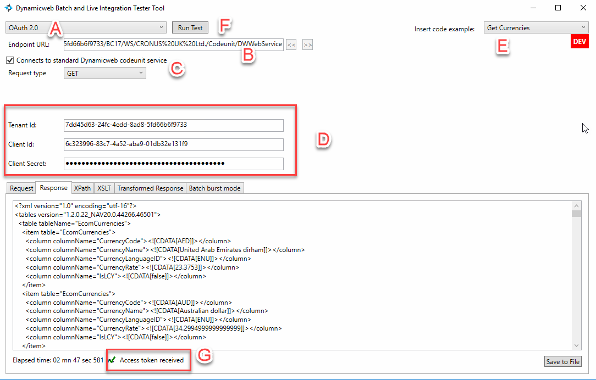Open the OAuth 2.0 authentication dropdown

pos(85,27)
